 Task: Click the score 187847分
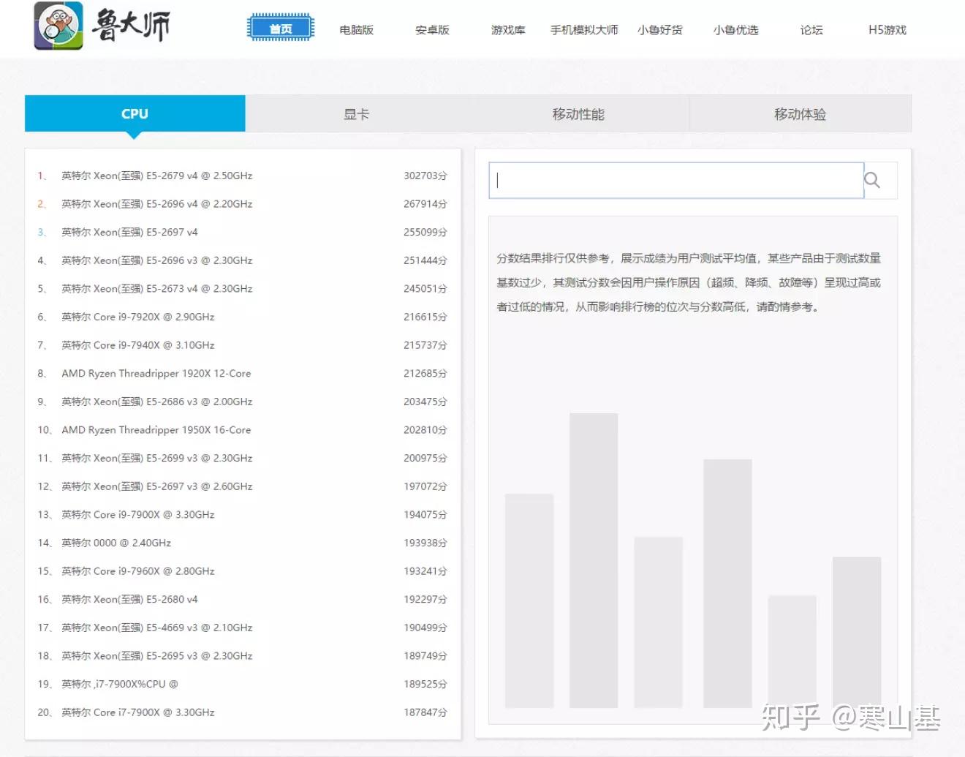point(425,712)
